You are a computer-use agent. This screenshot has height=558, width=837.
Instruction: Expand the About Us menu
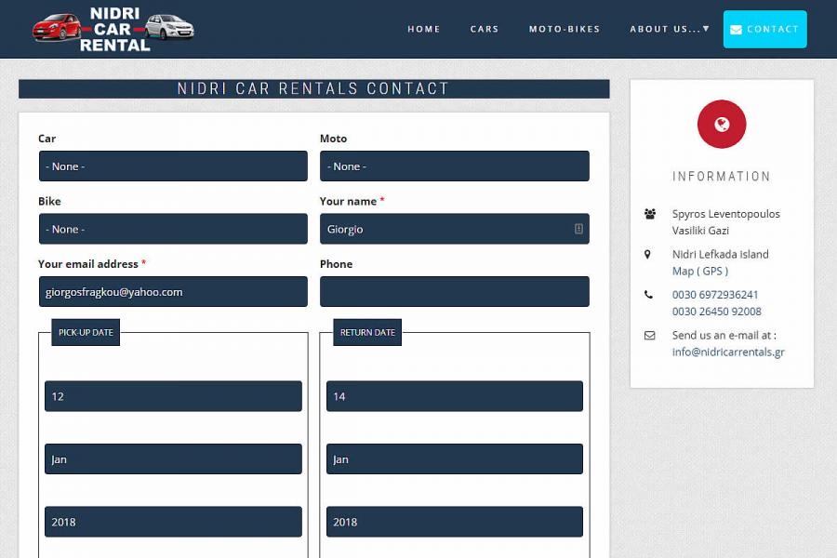(670, 29)
